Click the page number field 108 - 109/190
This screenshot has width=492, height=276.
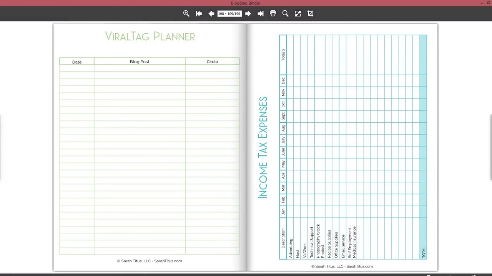[229, 13]
